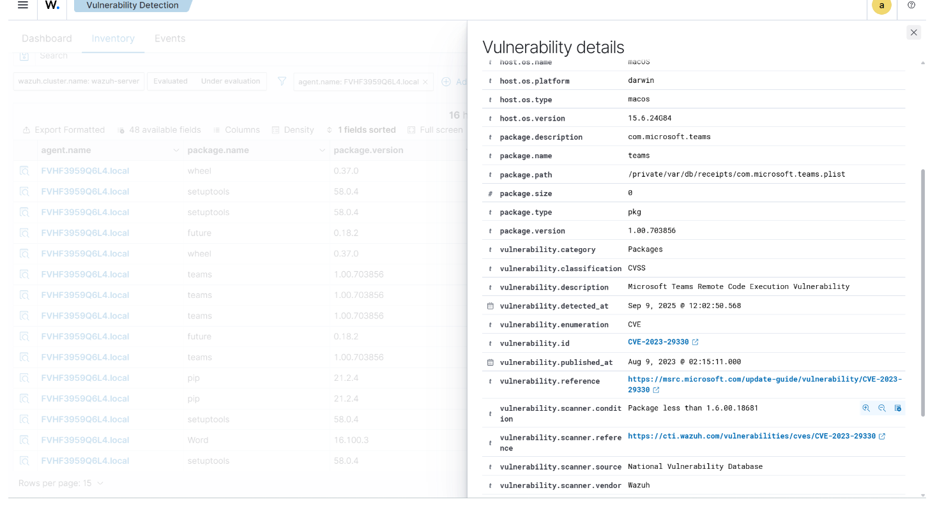
Task: Inspect the Word package row document icon
Action: (x=24, y=440)
